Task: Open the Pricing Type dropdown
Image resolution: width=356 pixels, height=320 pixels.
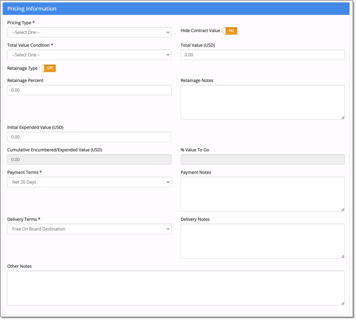Action: (89, 32)
